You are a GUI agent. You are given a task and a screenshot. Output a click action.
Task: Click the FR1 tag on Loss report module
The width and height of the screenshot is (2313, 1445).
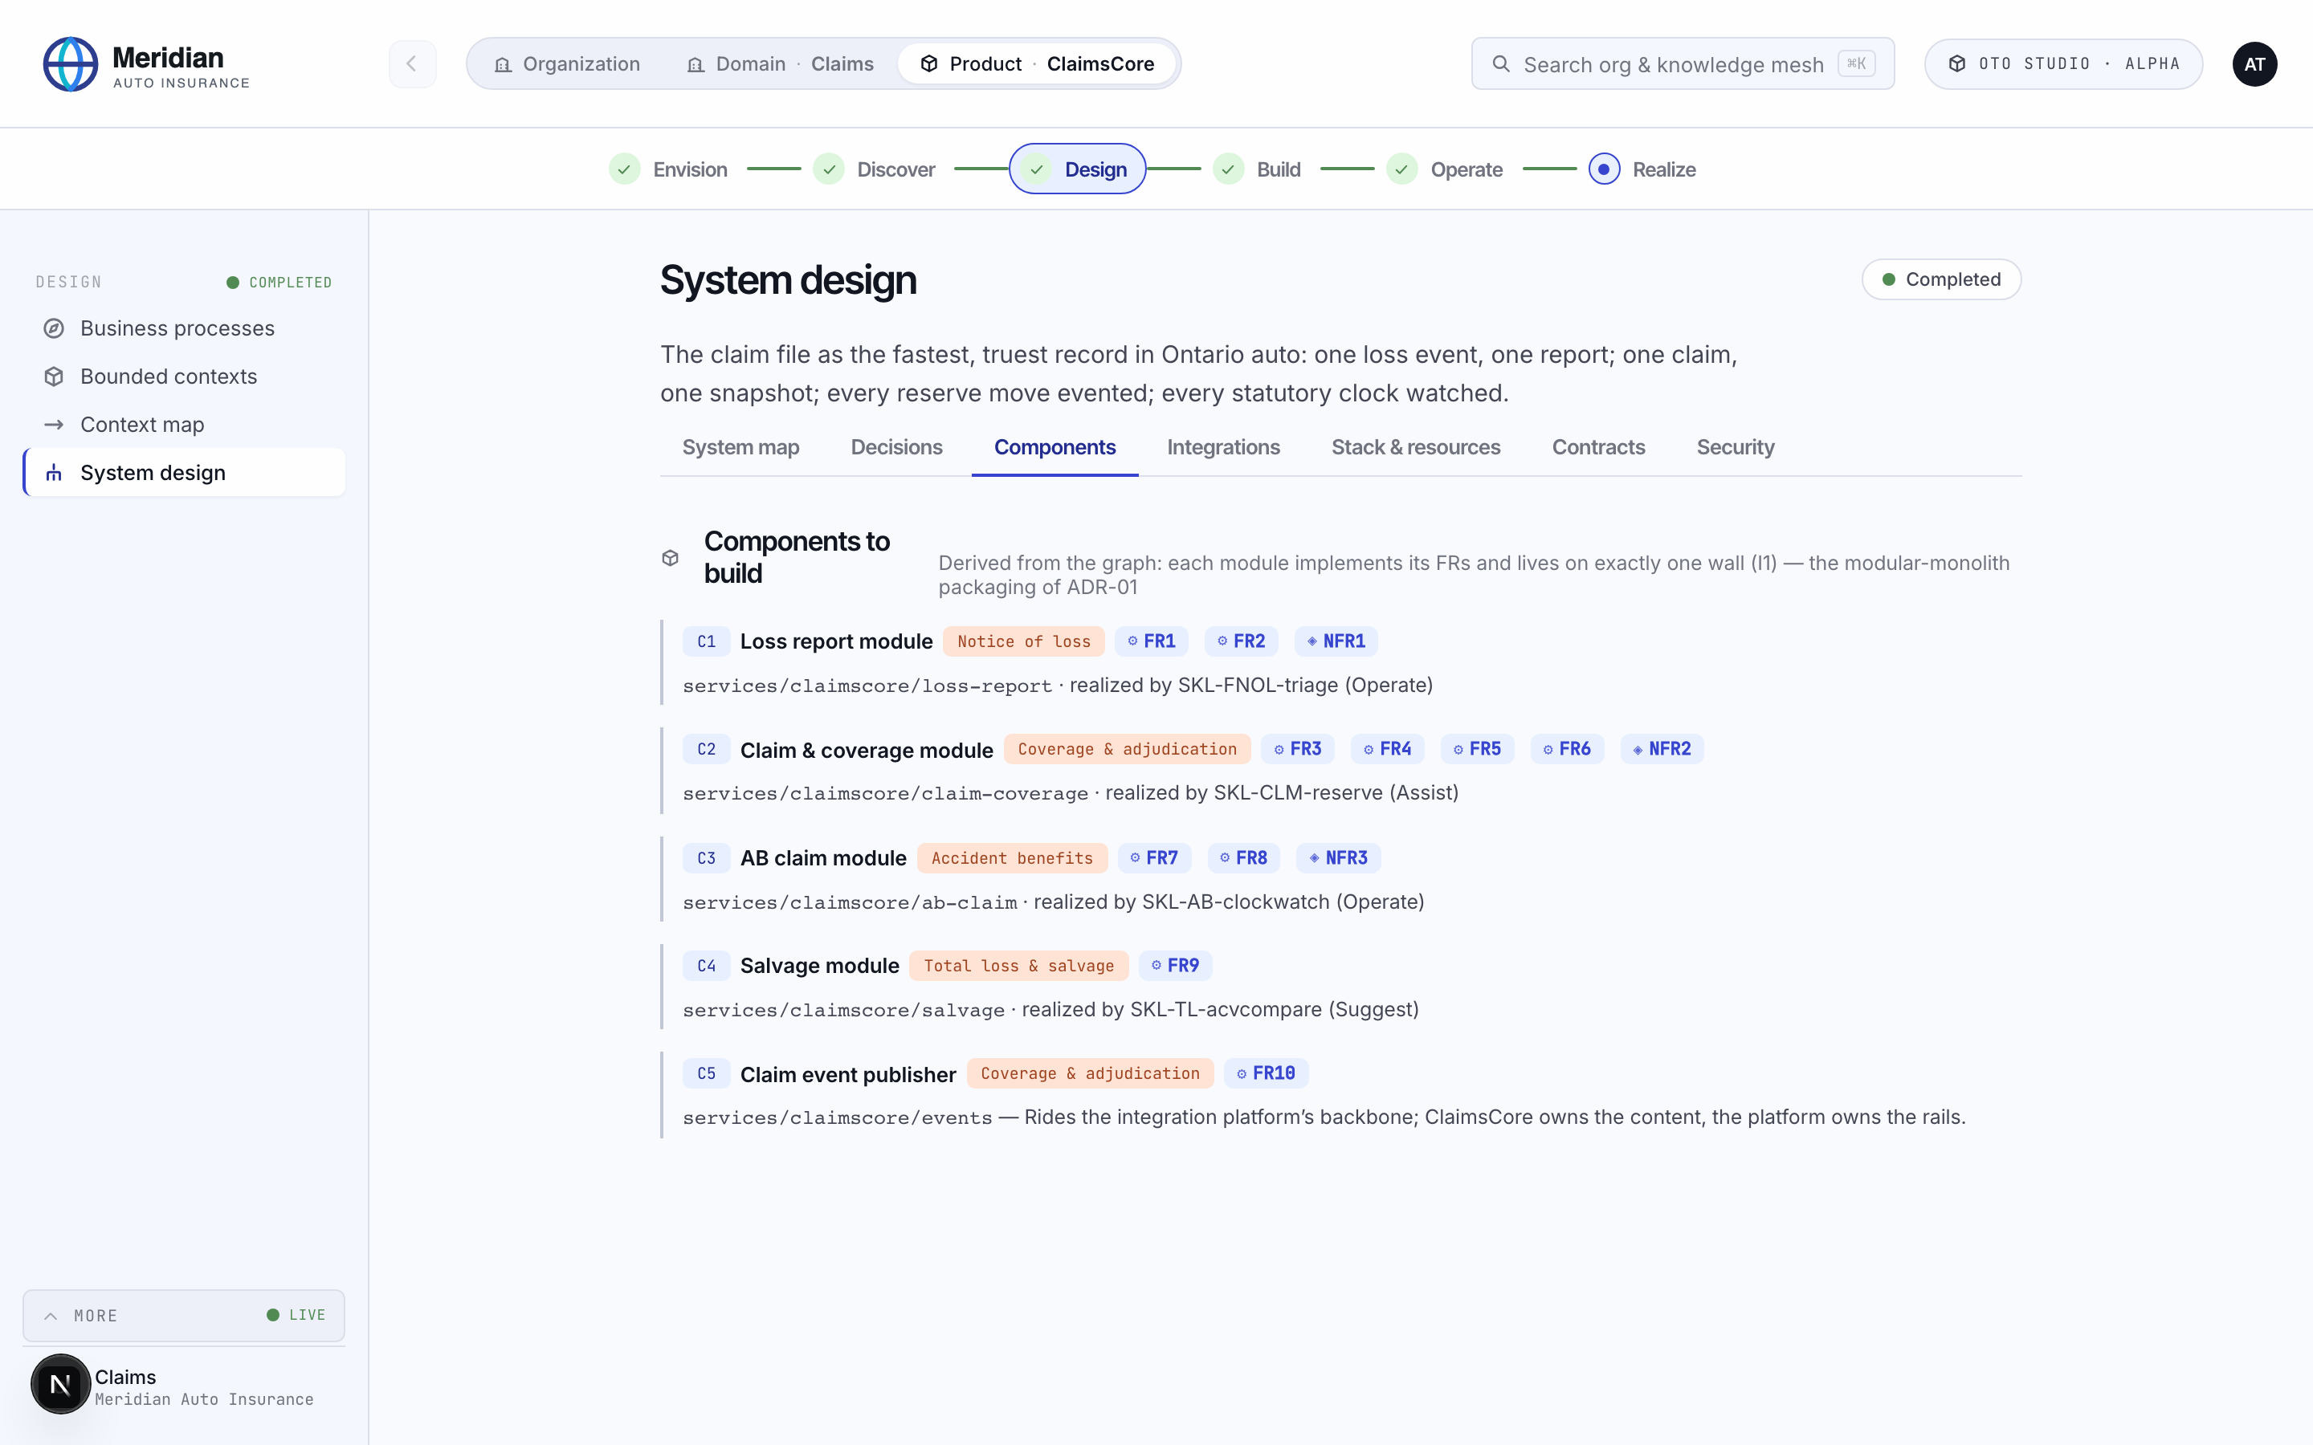click(1151, 641)
